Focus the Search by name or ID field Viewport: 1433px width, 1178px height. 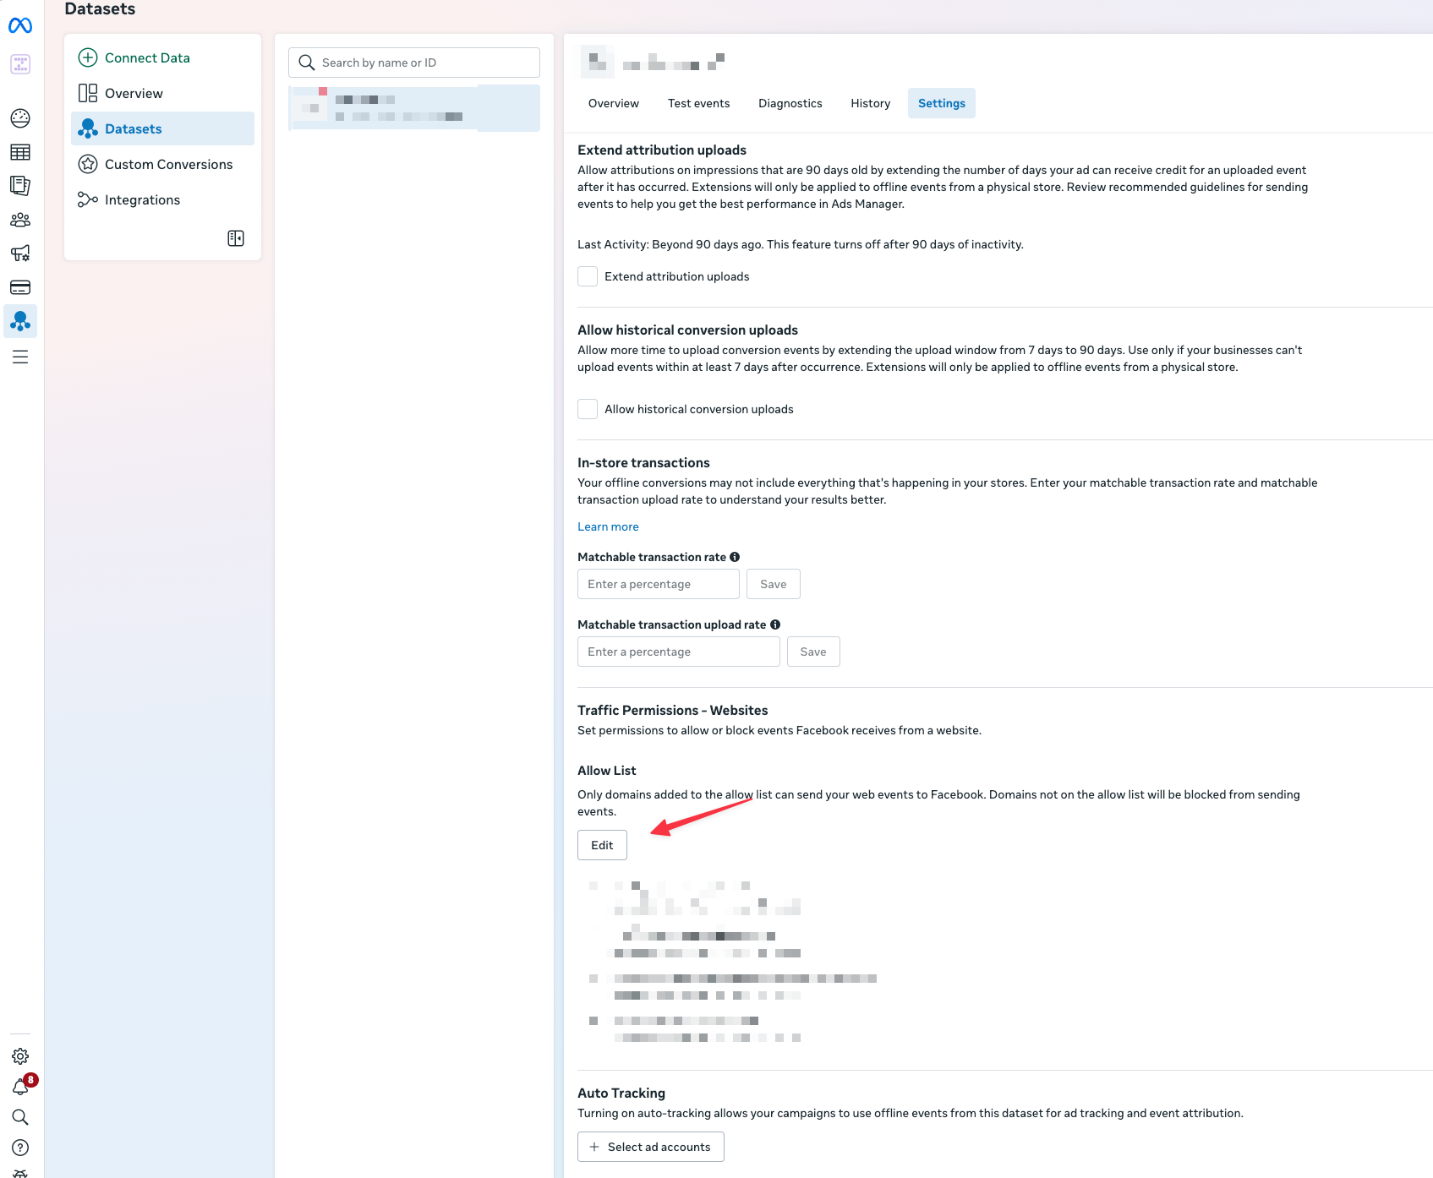pyautogui.click(x=414, y=63)
